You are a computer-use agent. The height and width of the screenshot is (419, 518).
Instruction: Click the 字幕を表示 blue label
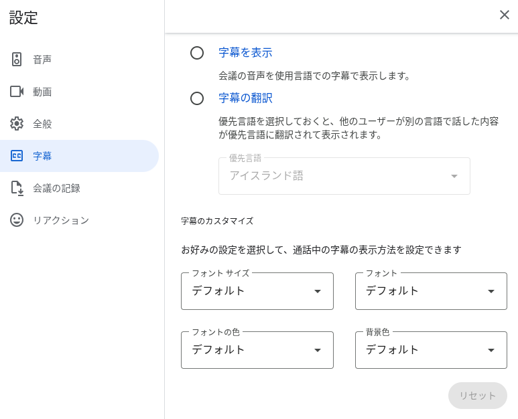[245, 53]
